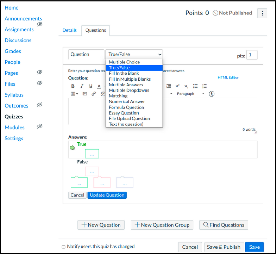Click the green correct-answer arrow beside True
Screen dimensions: 277x254
[x=73, y=148]
